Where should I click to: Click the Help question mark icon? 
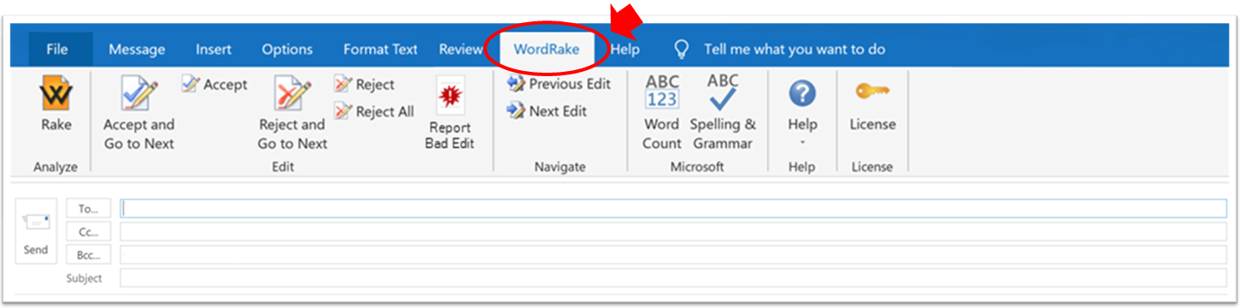click(802, 94)
